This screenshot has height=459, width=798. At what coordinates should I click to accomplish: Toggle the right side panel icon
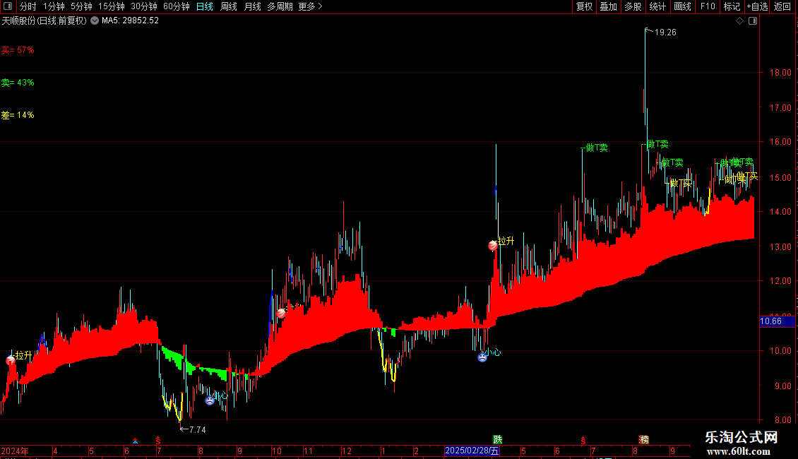753,21
